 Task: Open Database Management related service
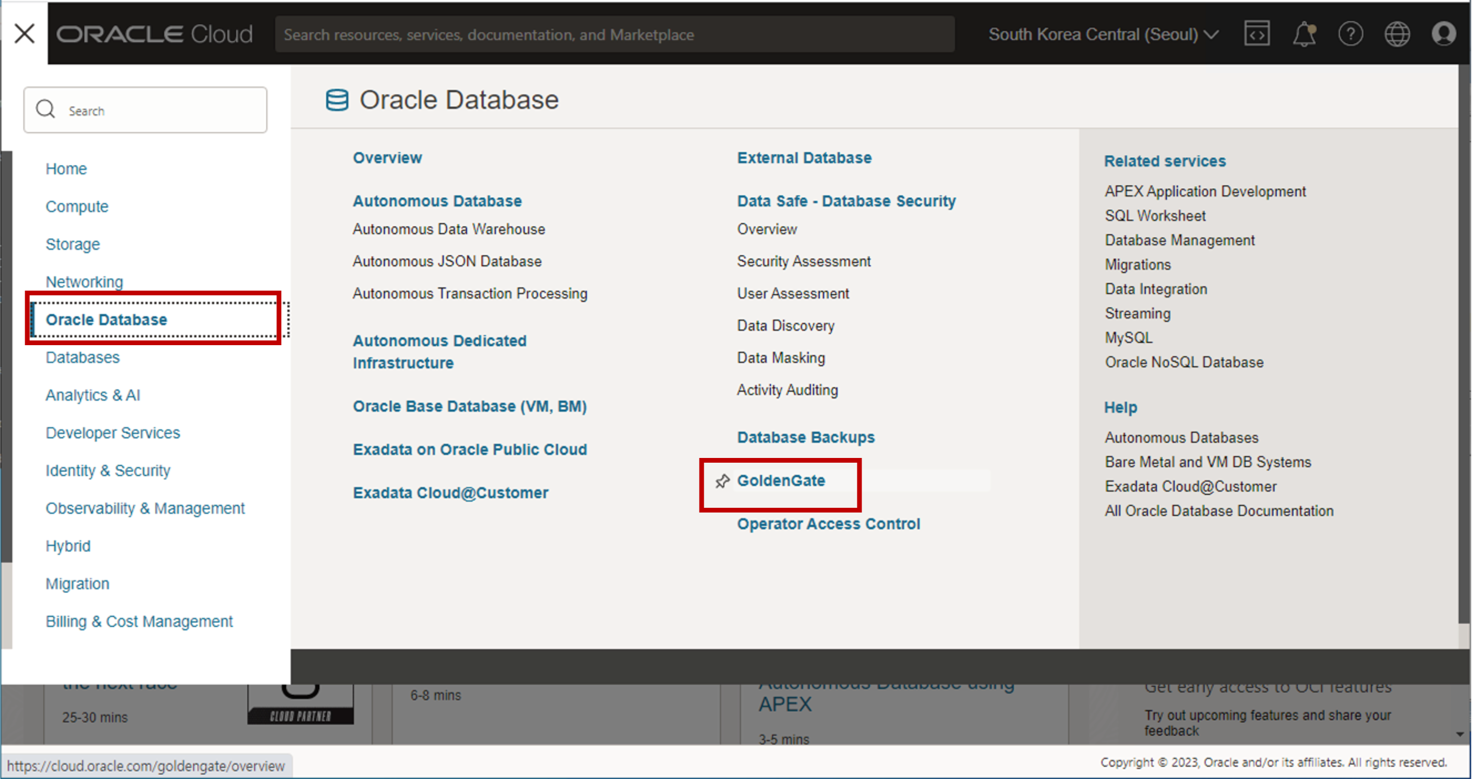pyautogui.click(x=1180, y=241)
